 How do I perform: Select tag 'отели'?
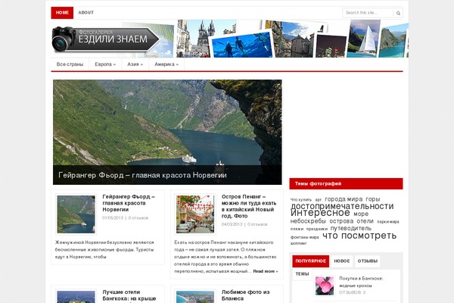[x=365, y=221]
